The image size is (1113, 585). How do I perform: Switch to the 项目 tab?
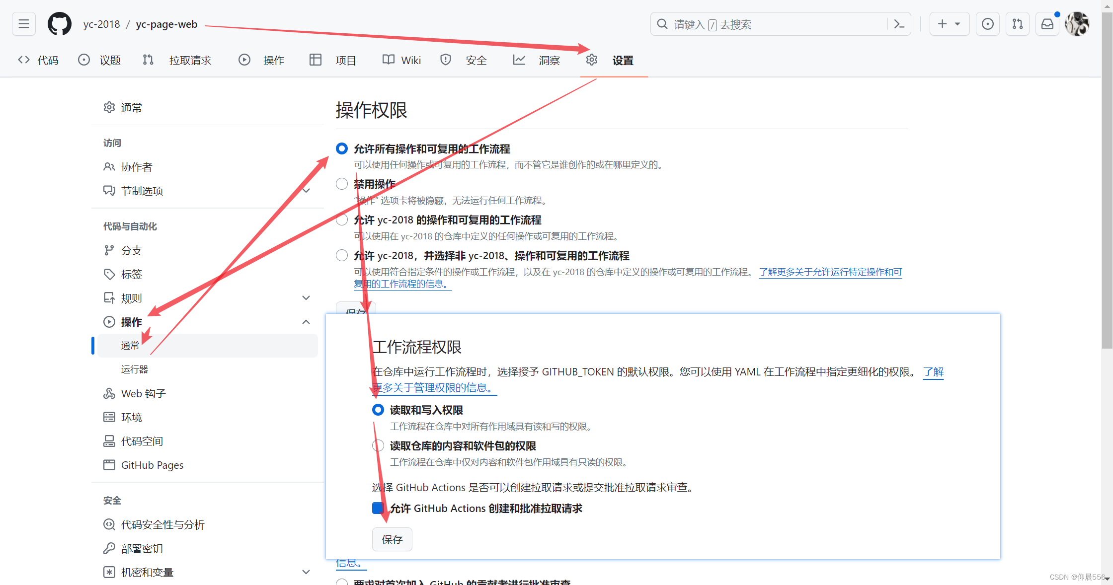(333, 60)
